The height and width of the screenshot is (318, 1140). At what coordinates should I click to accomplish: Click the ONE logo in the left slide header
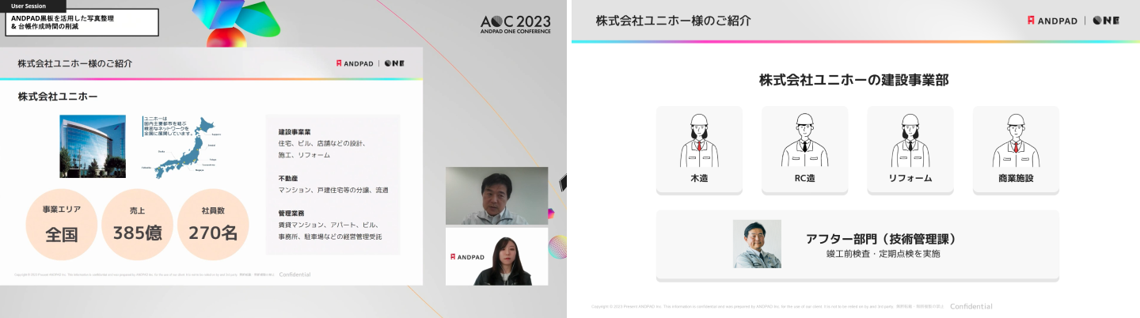[394, 63]
